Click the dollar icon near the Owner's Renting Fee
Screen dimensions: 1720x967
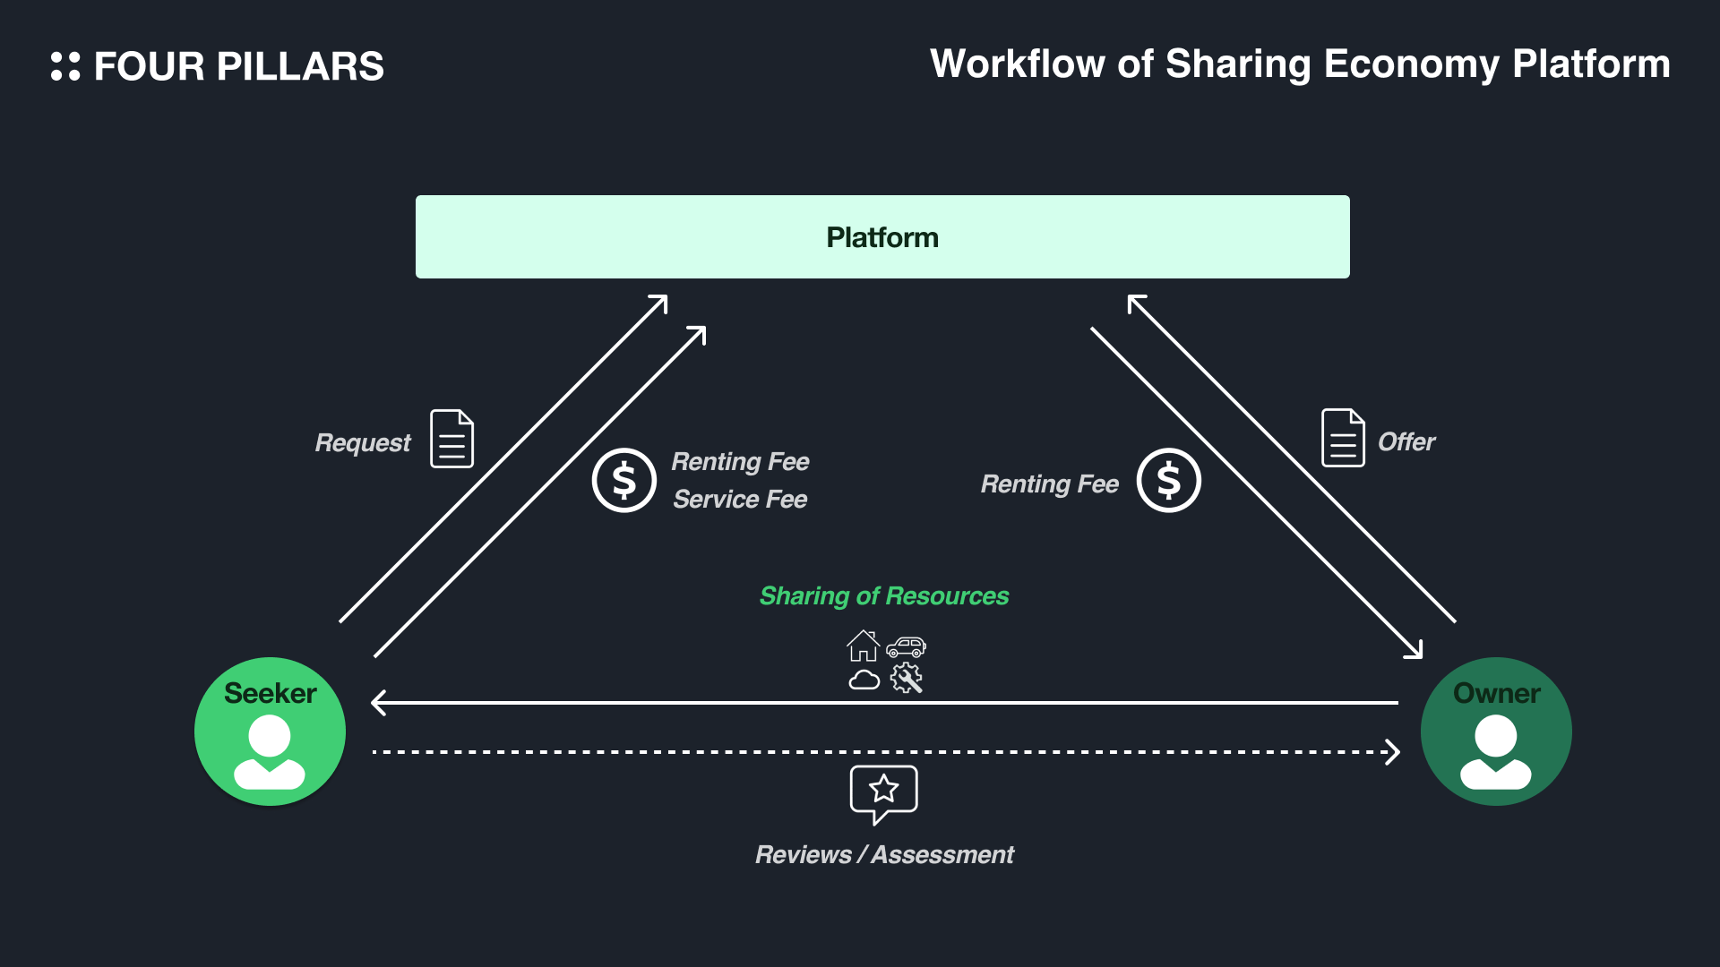tap(1168, 481)
